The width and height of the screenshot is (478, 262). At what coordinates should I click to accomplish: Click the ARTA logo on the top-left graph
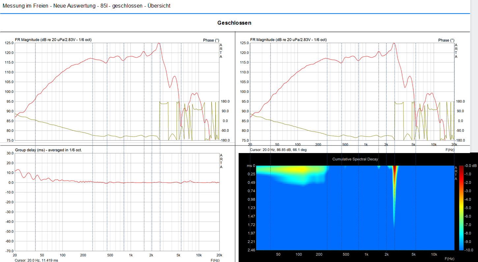pyautogui.click(x=221, y=51)
